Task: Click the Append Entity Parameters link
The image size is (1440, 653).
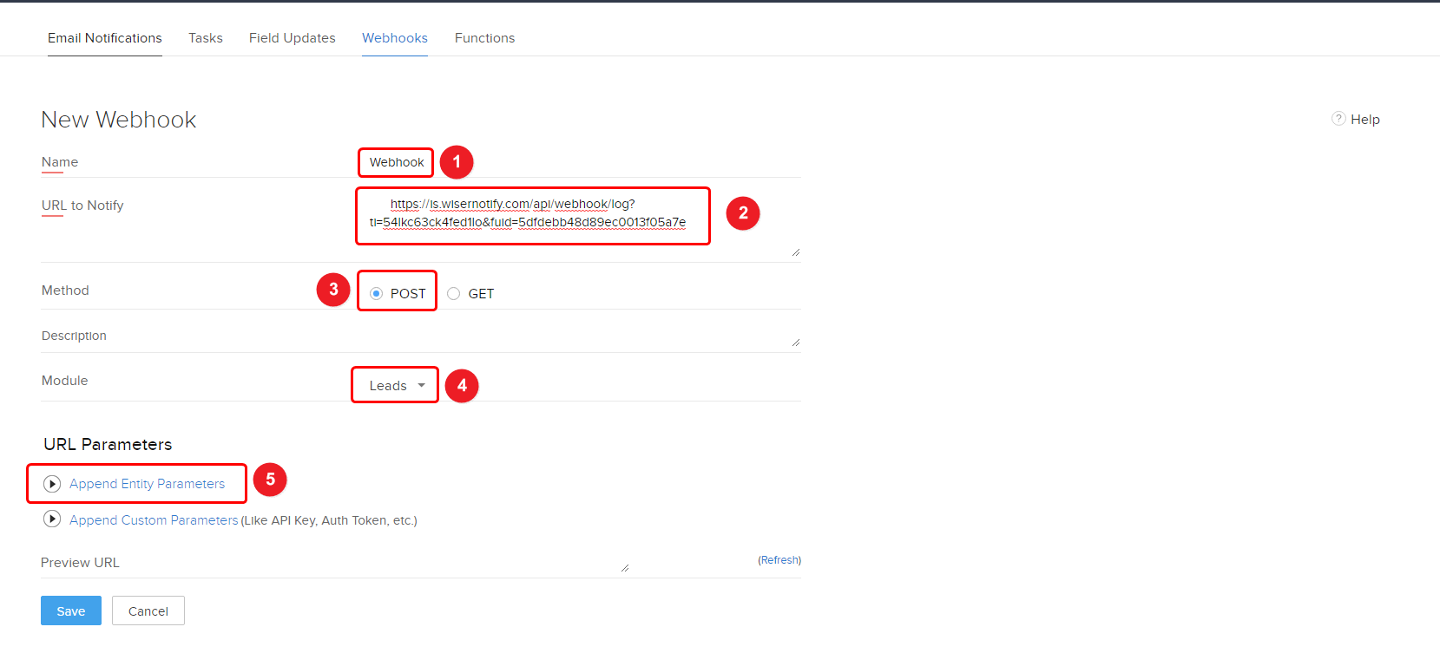Action: 148,484
